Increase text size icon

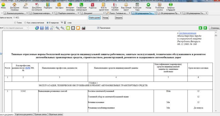click(58, 28)
